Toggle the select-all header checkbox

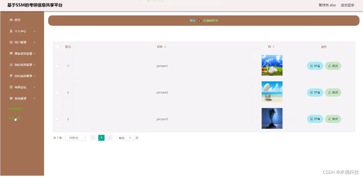point(57,47)
